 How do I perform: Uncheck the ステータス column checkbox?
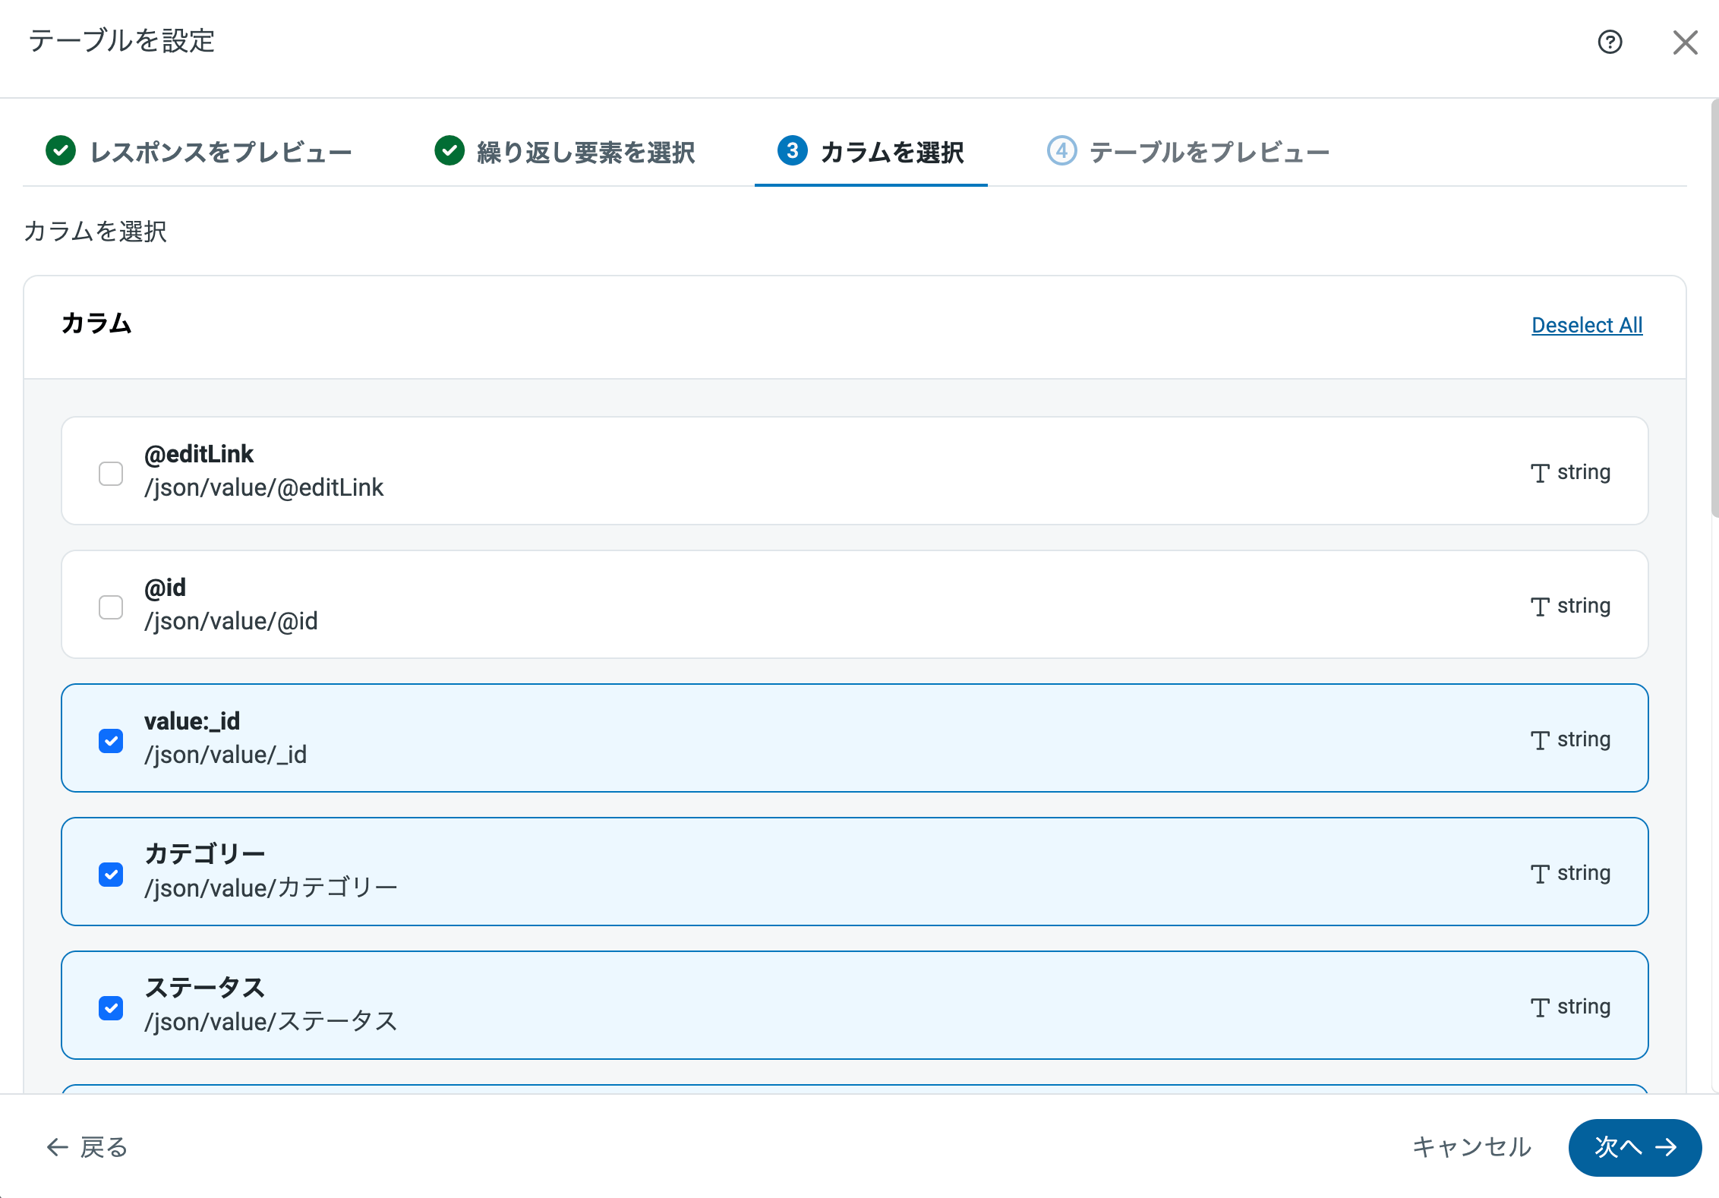click(111, 1007)
